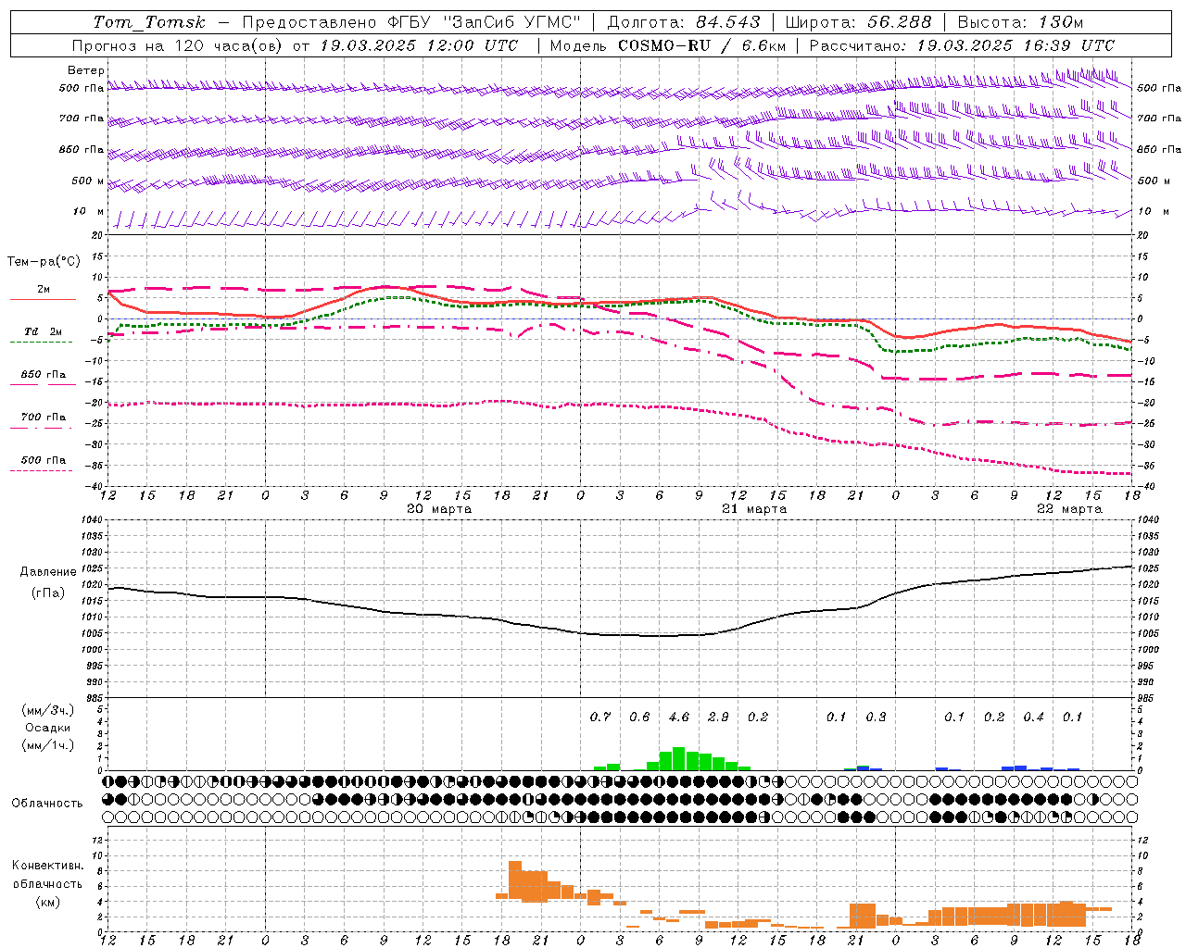
Task: Click the "500 гПа" dotted legend entry below temperature
Action: [x=44, y=460]
